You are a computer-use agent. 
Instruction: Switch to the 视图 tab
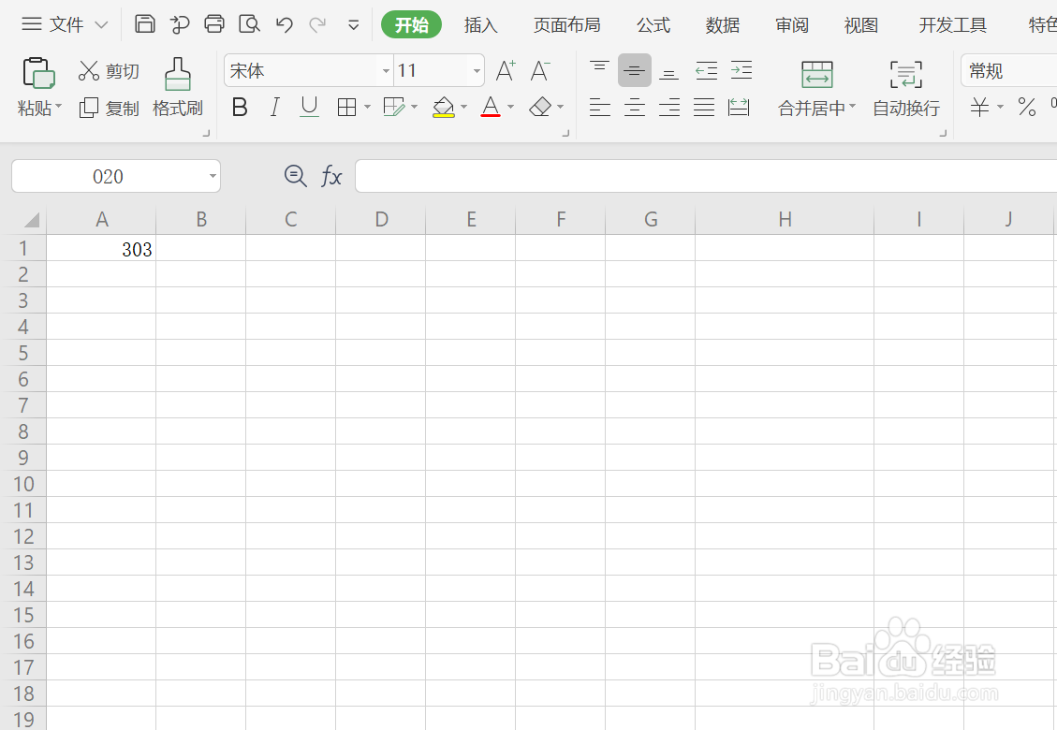tap(860, 25)
